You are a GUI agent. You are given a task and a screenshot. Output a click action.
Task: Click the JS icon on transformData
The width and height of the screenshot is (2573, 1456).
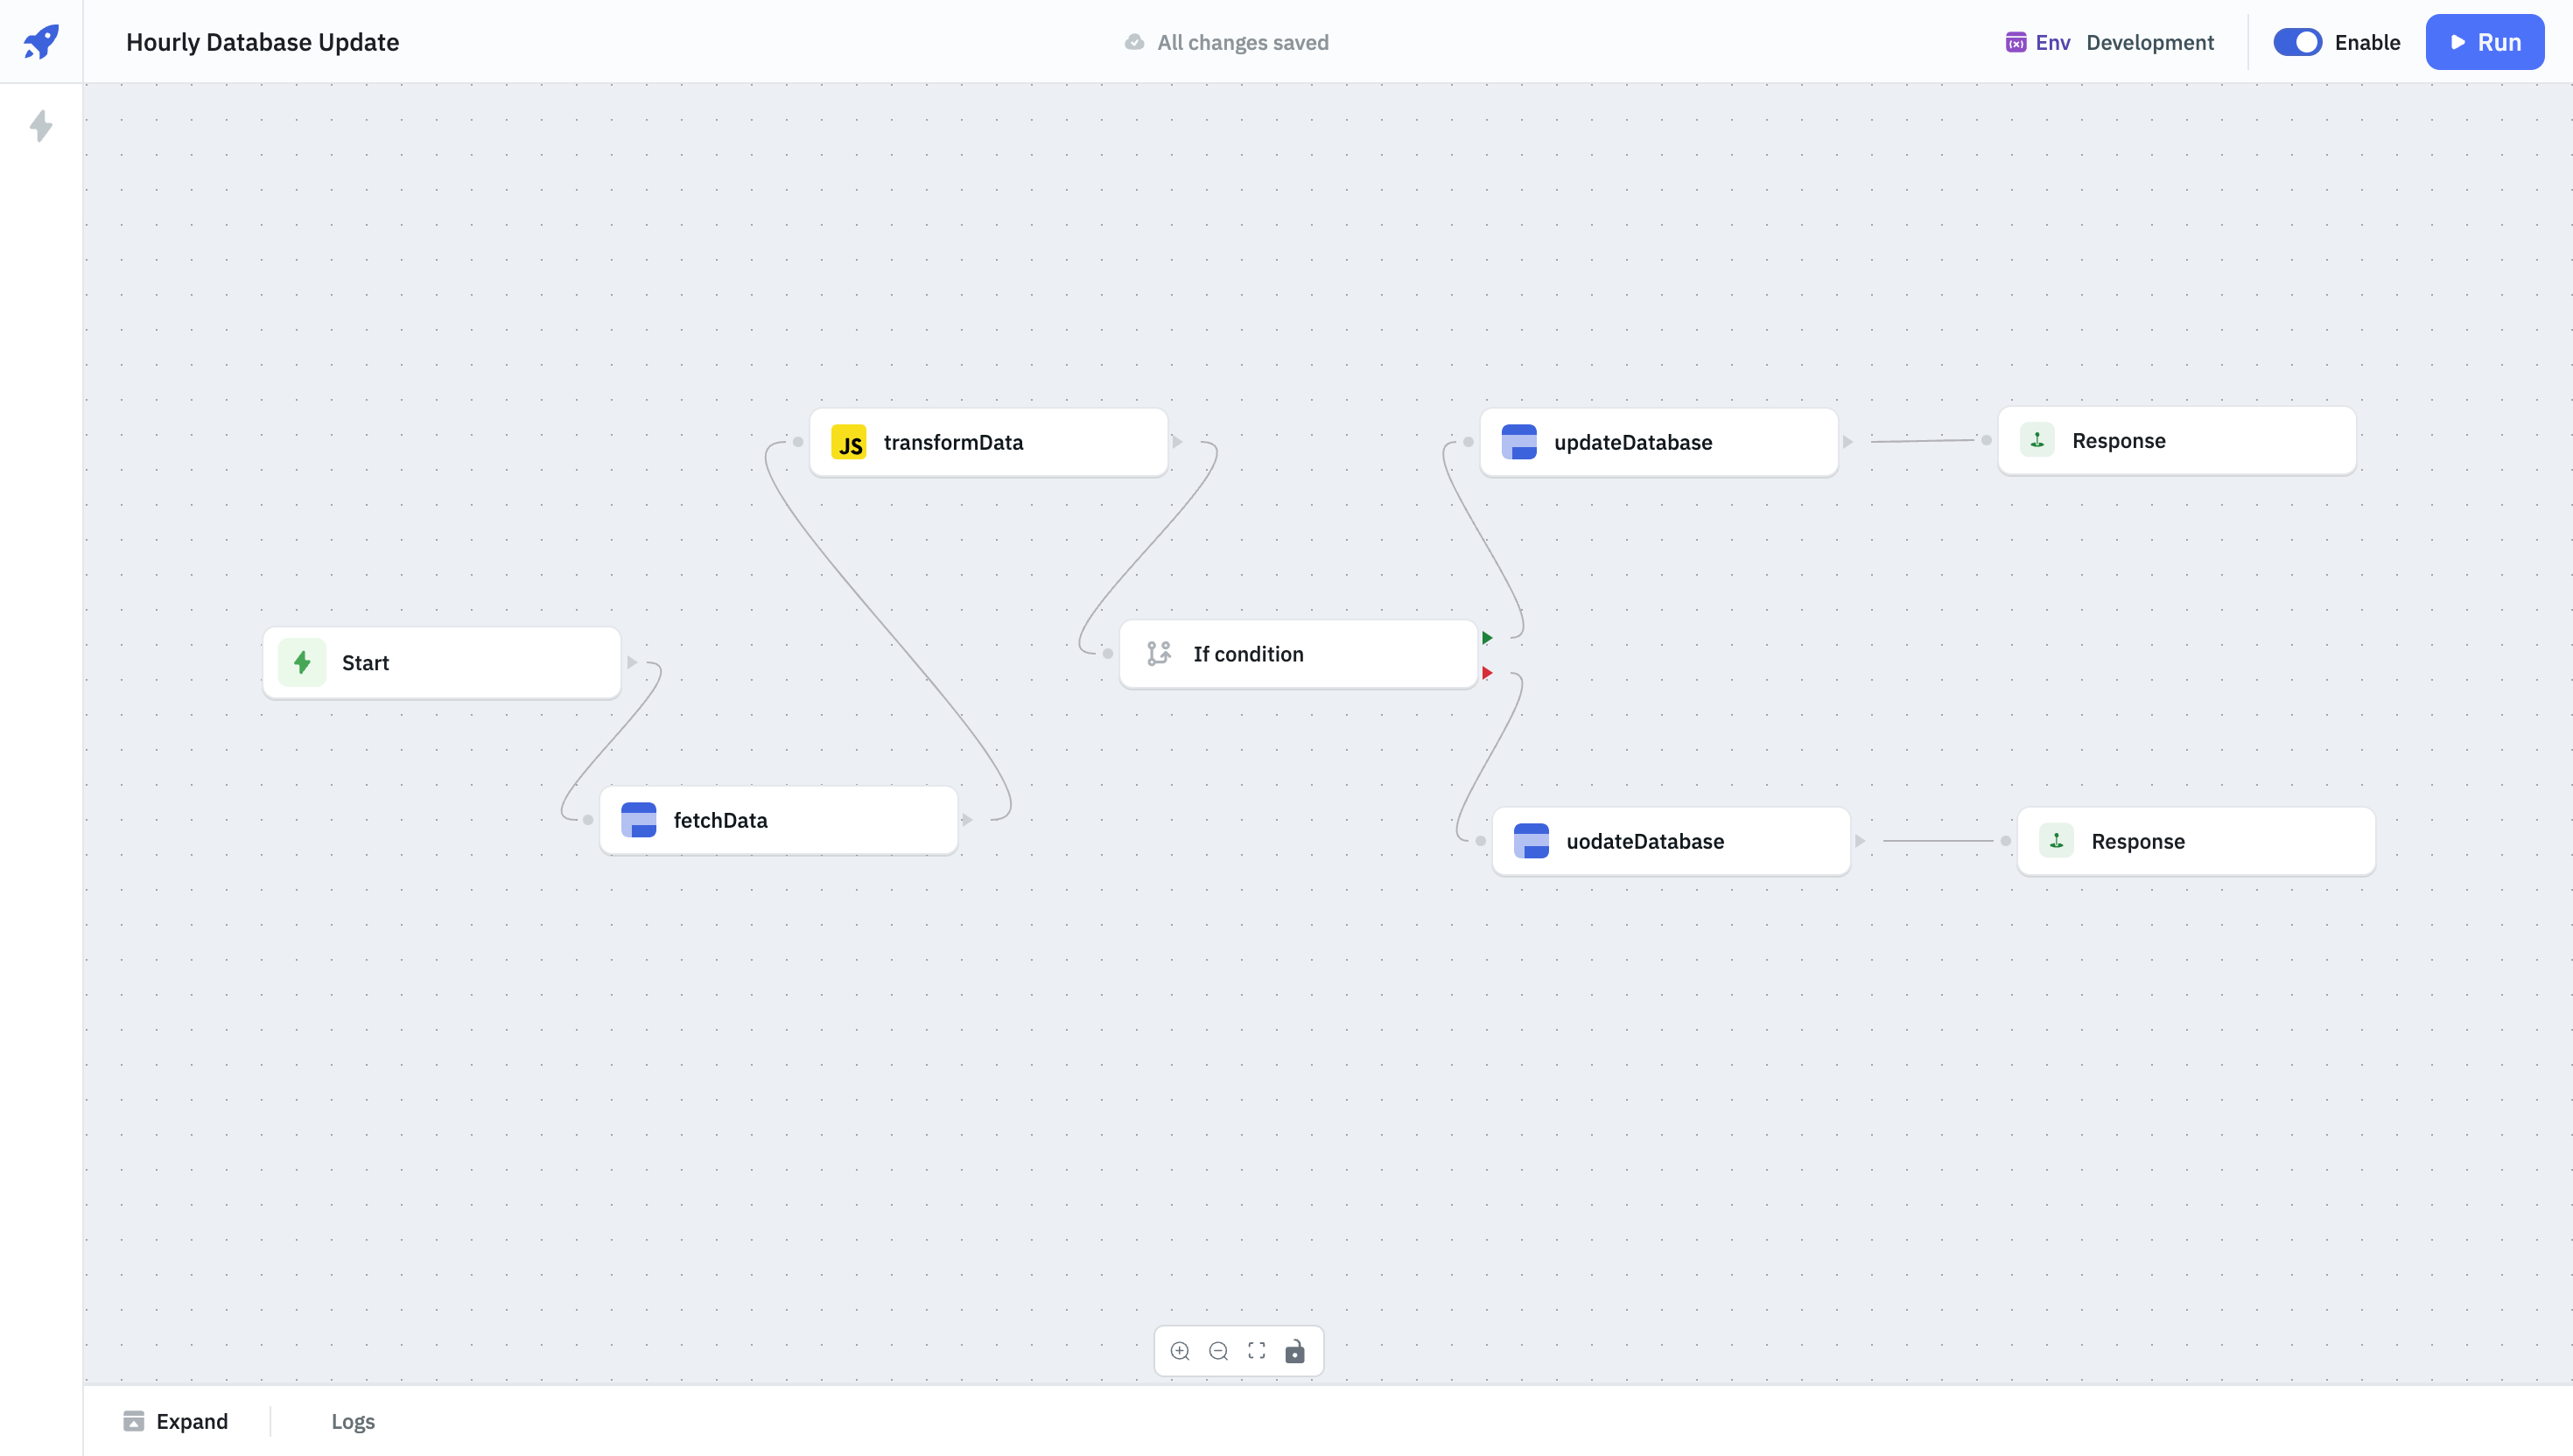coord(849,442)
